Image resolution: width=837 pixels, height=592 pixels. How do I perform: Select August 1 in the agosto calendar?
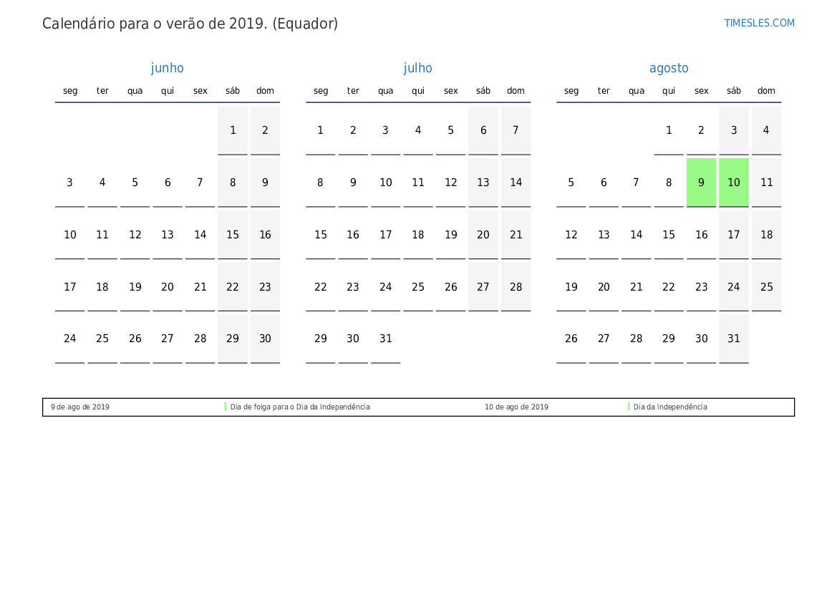coord(669,130)
